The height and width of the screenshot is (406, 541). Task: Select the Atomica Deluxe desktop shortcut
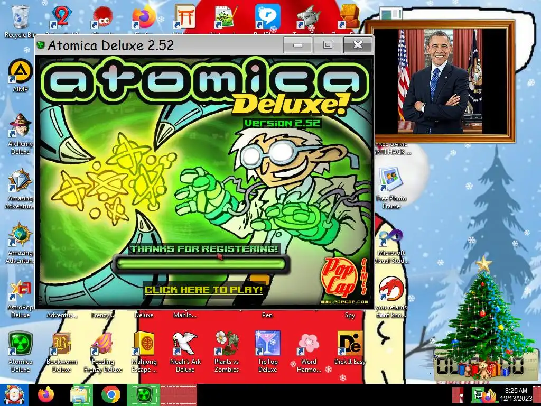pyautogui.click(x=20, y=352)
